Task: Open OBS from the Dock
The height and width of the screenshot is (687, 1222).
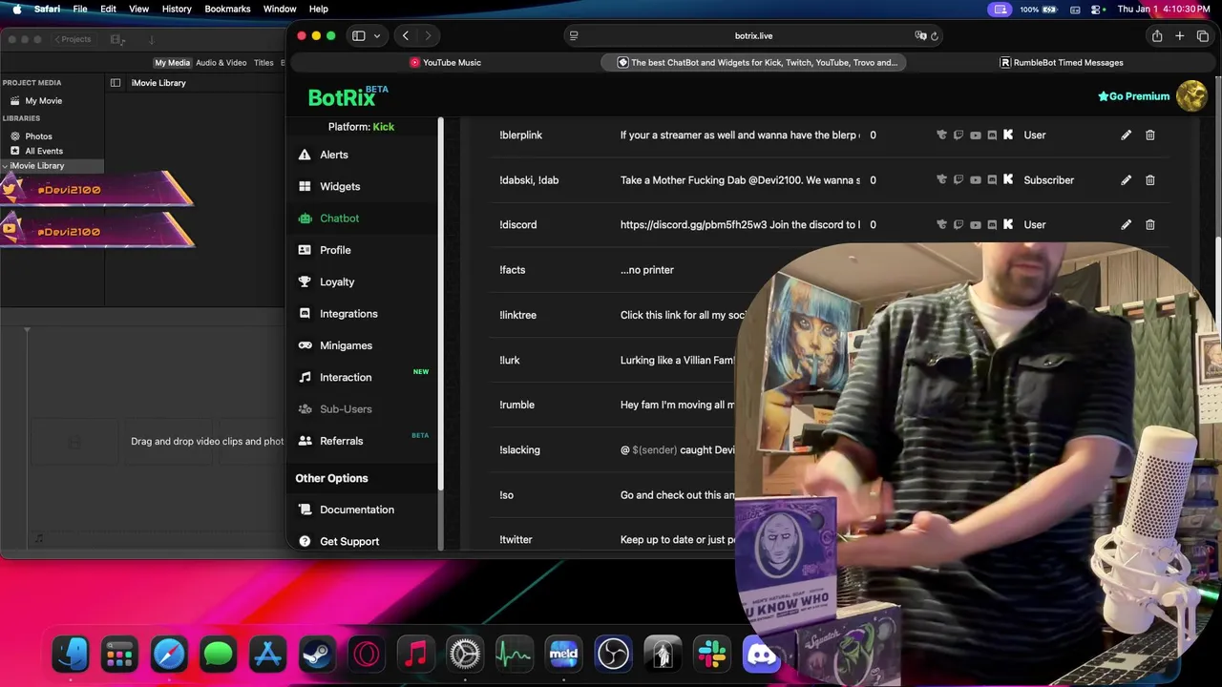Action: (x=613, y=655)
